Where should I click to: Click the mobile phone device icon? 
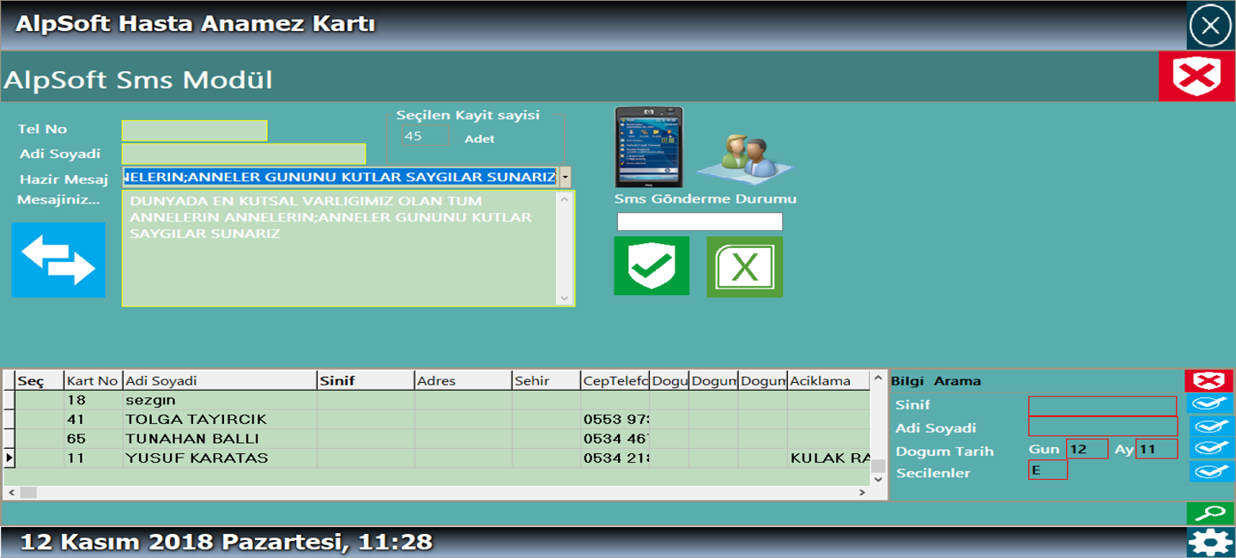tap(649, 147)
